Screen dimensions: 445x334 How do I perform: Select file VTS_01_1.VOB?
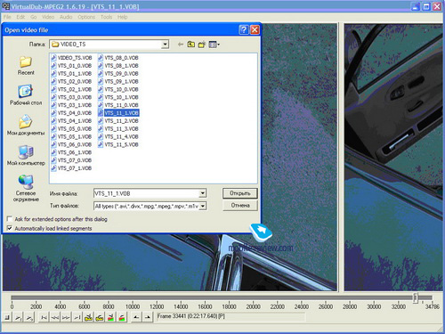(71, 74)
